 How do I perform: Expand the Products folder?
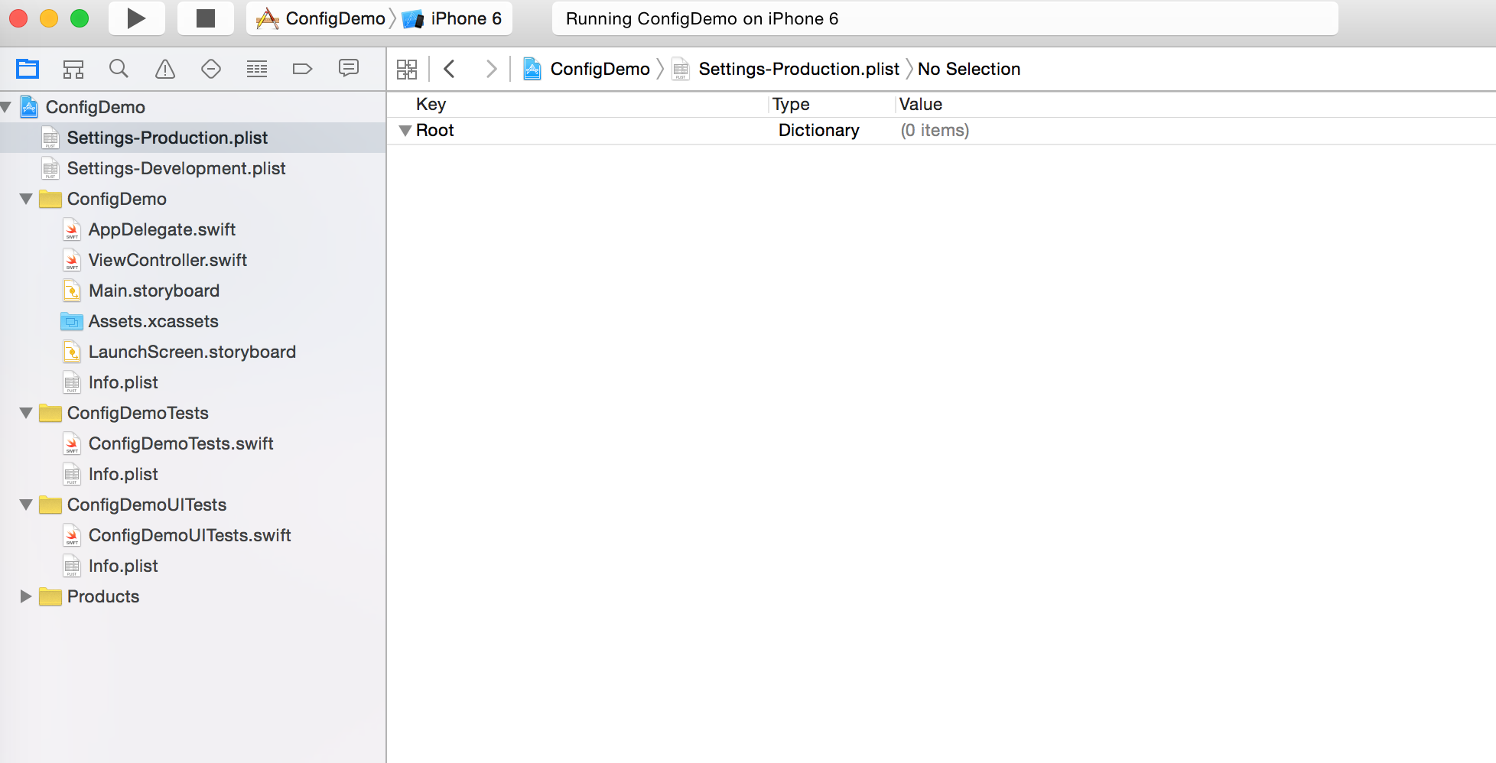click(x=25, y=596)
